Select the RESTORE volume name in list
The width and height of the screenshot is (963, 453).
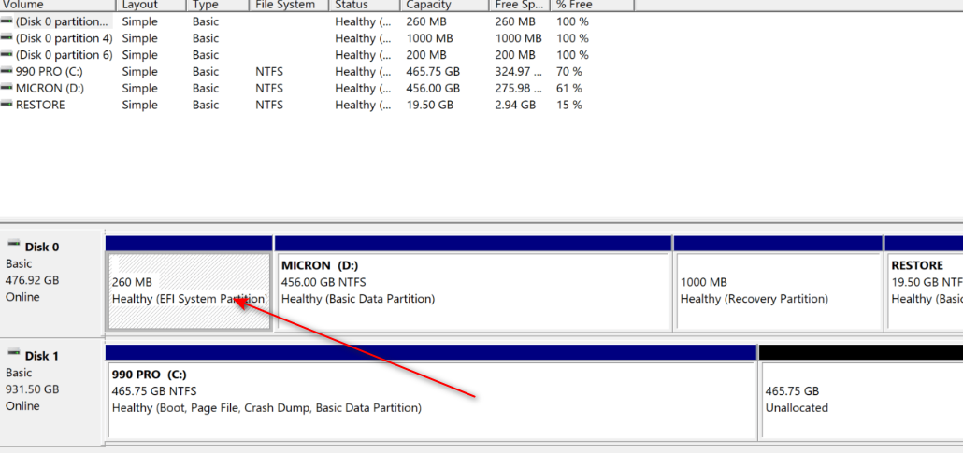[x=40, y=105]
